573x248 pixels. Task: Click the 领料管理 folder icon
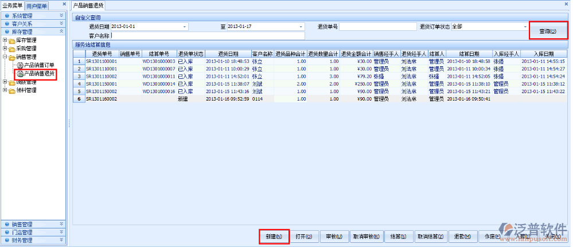point(11,90)
